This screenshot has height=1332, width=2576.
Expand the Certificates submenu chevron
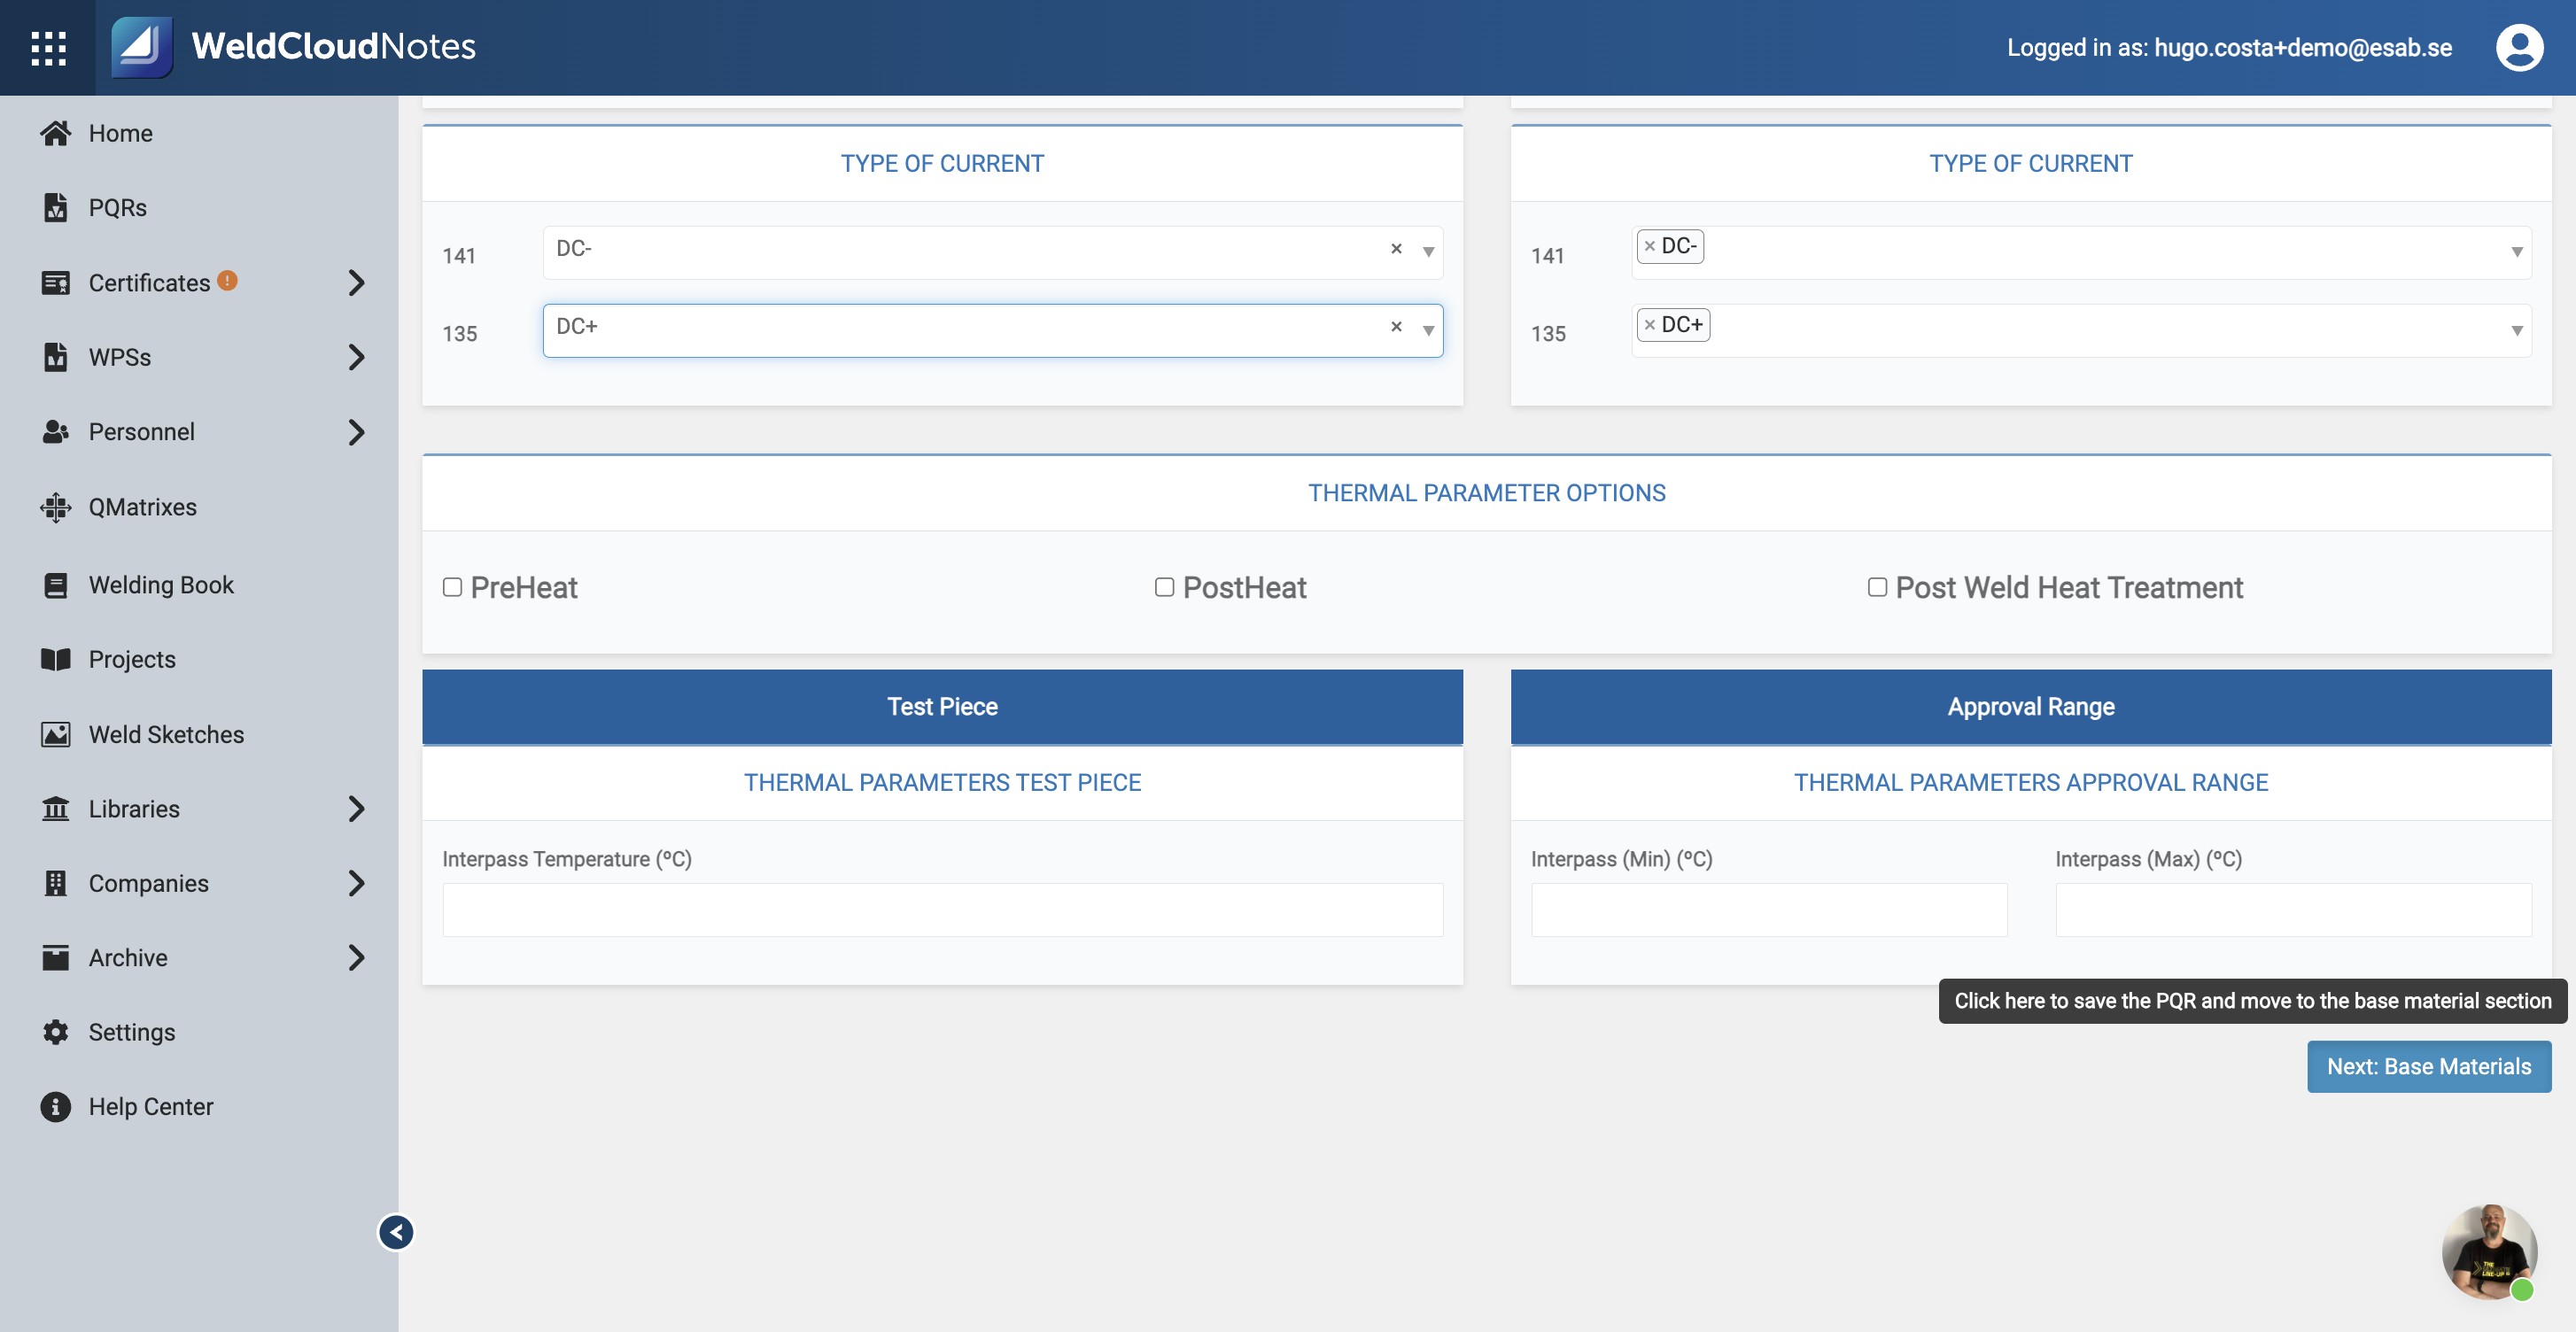[x=356, y=283]
